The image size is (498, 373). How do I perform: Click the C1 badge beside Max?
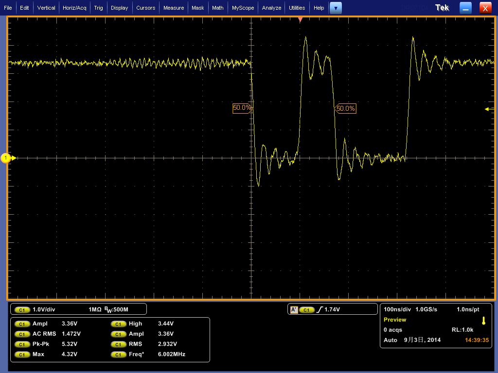(x=22, y=355)
